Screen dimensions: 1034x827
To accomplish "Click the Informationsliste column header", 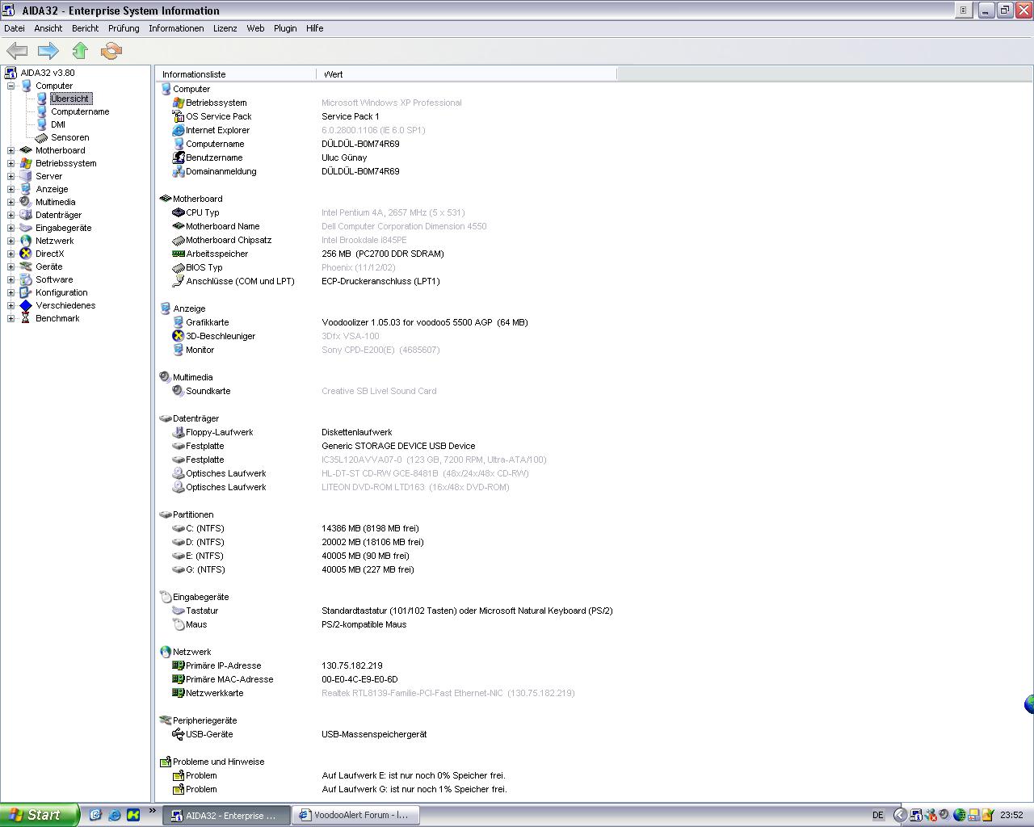I will point(237,74).
